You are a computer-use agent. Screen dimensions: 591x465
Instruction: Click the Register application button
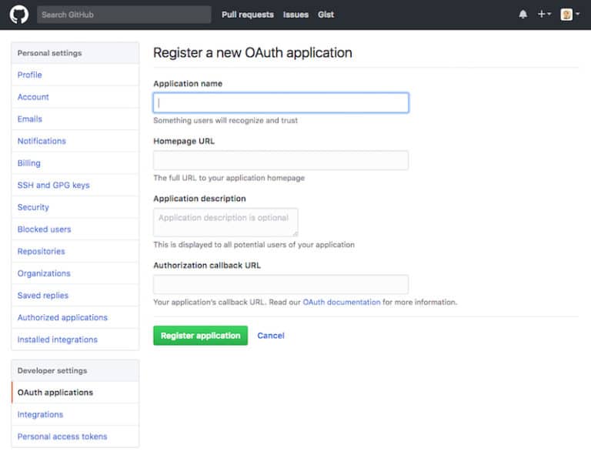(201, 336)
